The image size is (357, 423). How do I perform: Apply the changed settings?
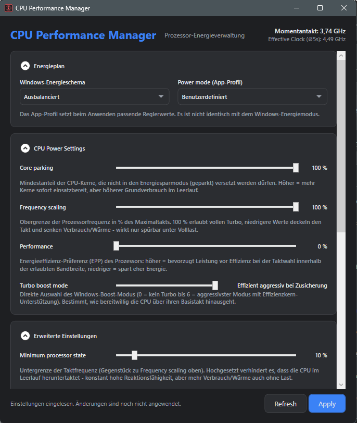[x=327, y=404]
